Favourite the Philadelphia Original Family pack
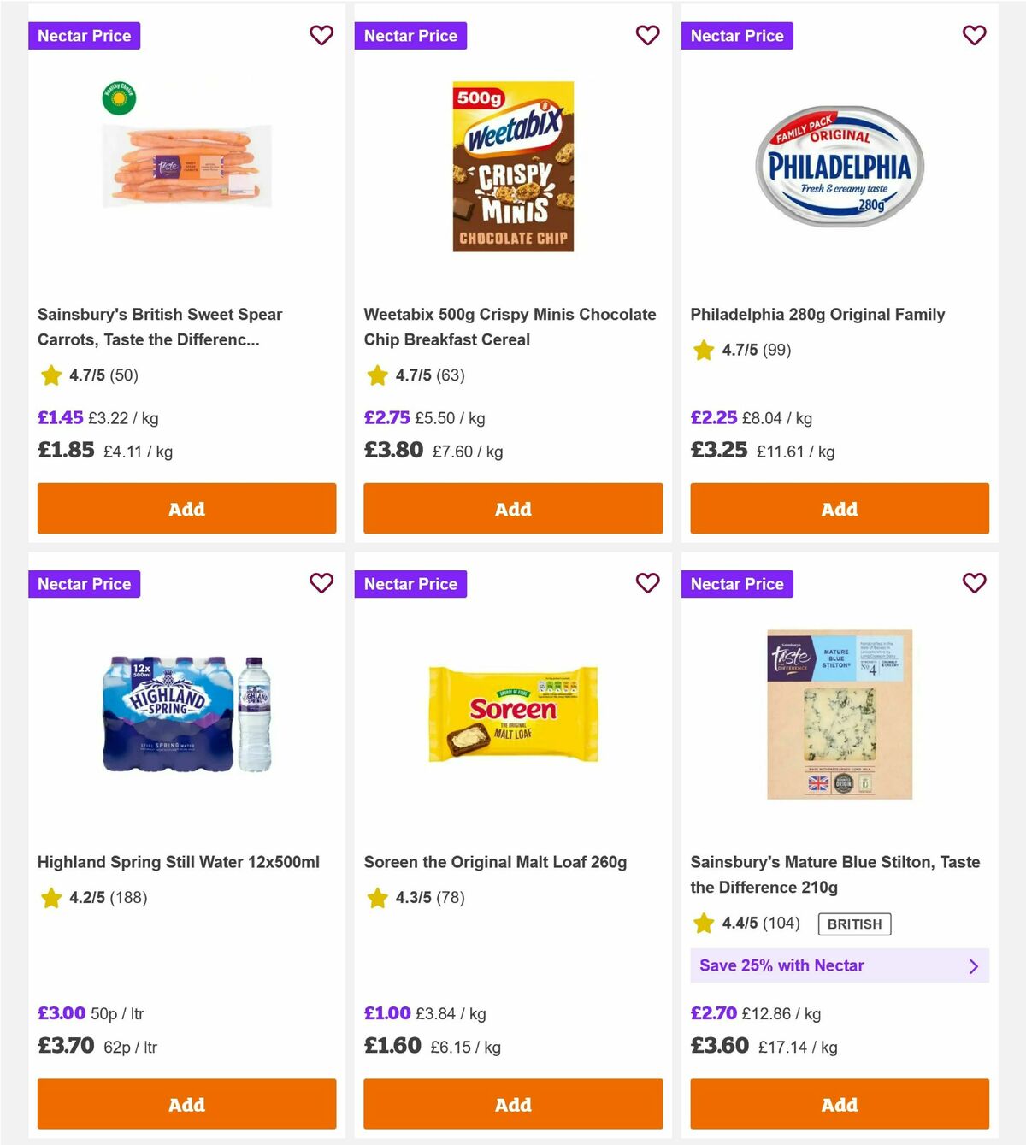This screenshot has height=1145, width=1026. (x=974, y=35)
